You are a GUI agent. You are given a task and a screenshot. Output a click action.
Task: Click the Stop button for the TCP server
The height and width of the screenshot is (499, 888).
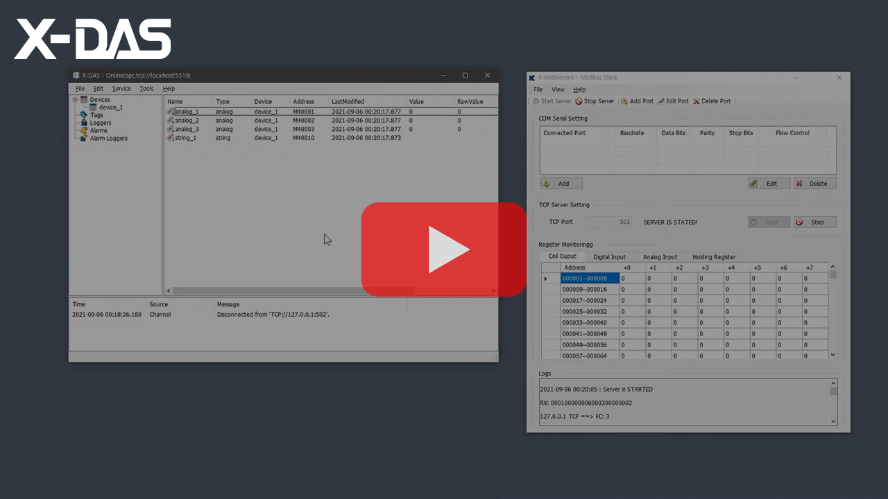[x=814, y=222]
